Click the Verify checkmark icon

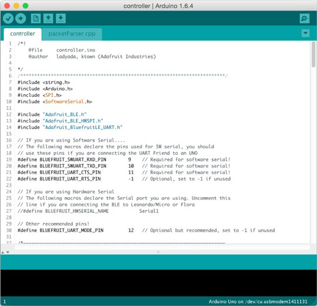click(x=8, y=19)
